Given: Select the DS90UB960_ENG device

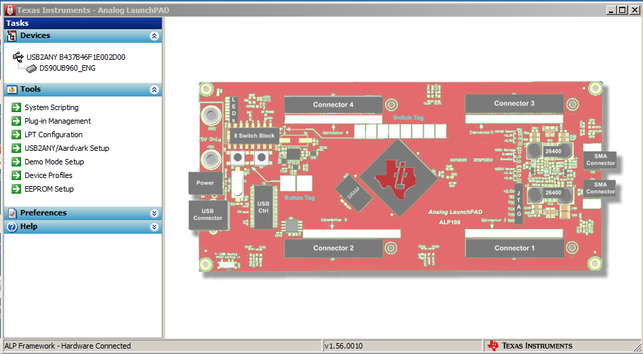Looking at the screenshot, I should 67,68.
